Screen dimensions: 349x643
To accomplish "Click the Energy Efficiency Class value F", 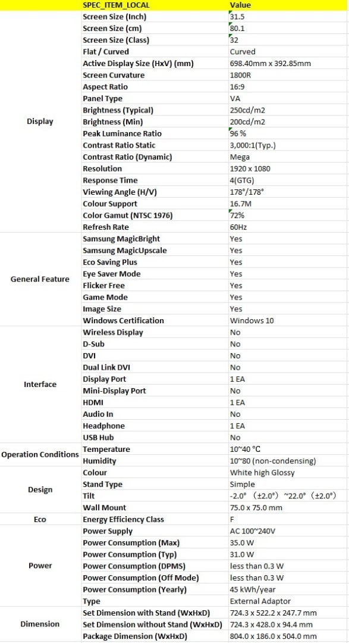I will tap(288, 519).
